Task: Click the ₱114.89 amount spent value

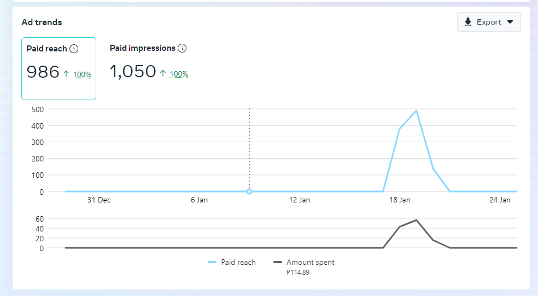Action: (x=298, y=272)
